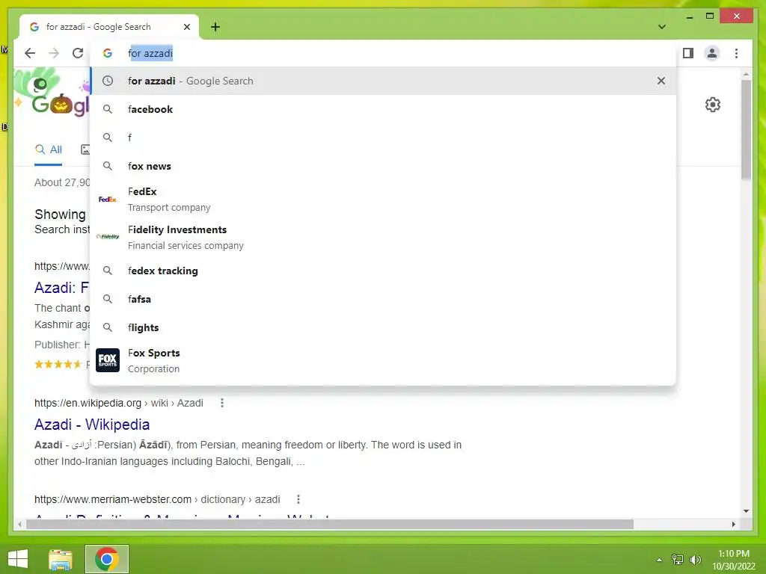
Task: Toggle the browser side panel
Action: point(688,53)
